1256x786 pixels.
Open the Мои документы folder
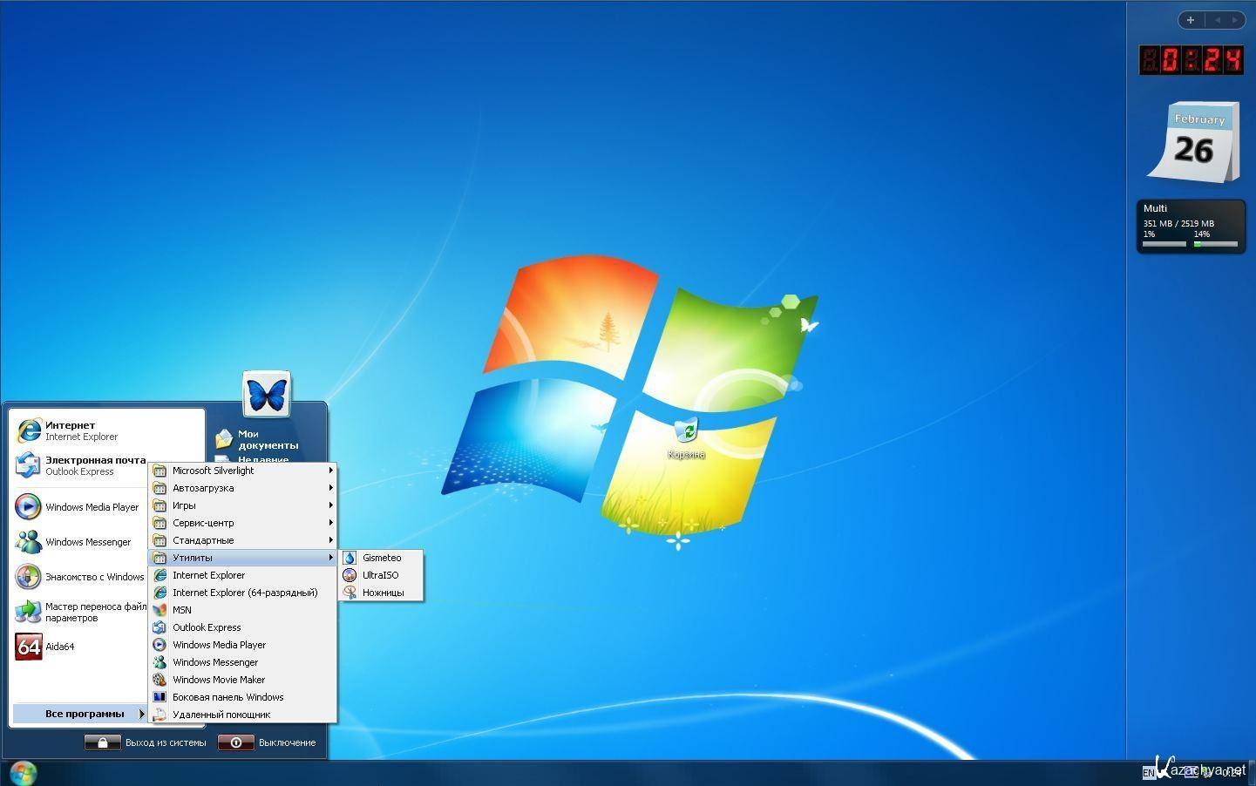[258, 439]
